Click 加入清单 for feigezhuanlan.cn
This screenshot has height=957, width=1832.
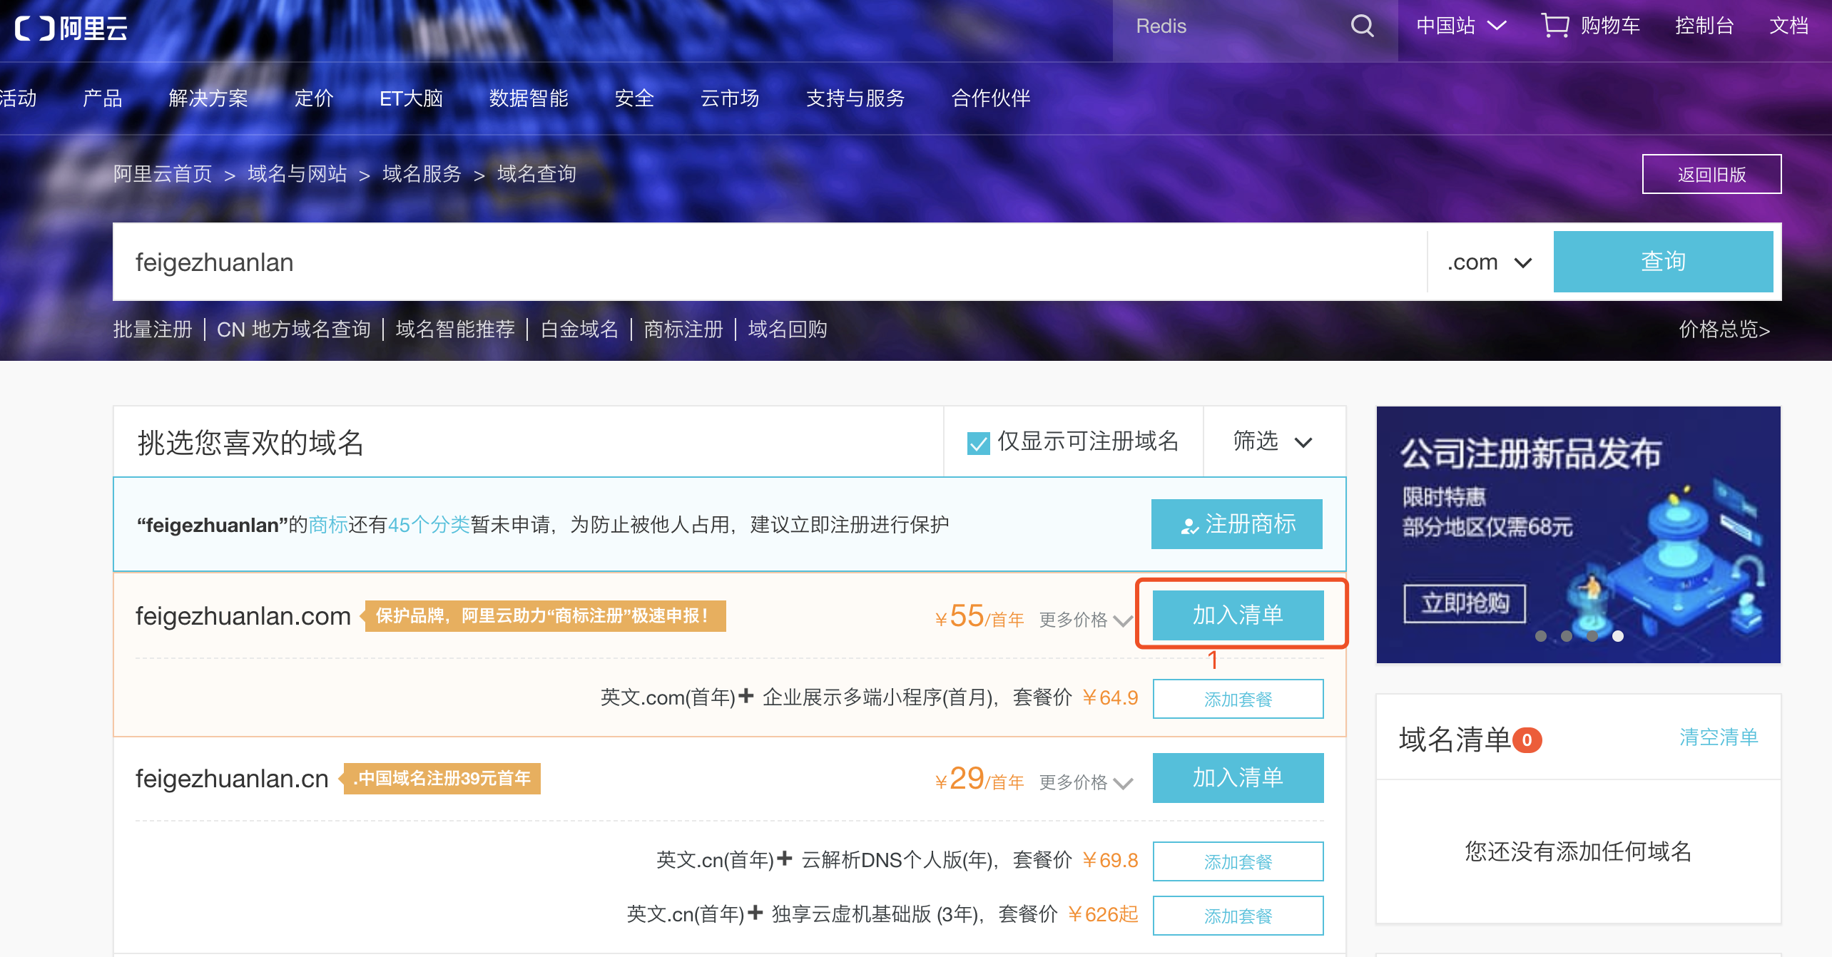pyautogui.click(x=1238, y=777)
